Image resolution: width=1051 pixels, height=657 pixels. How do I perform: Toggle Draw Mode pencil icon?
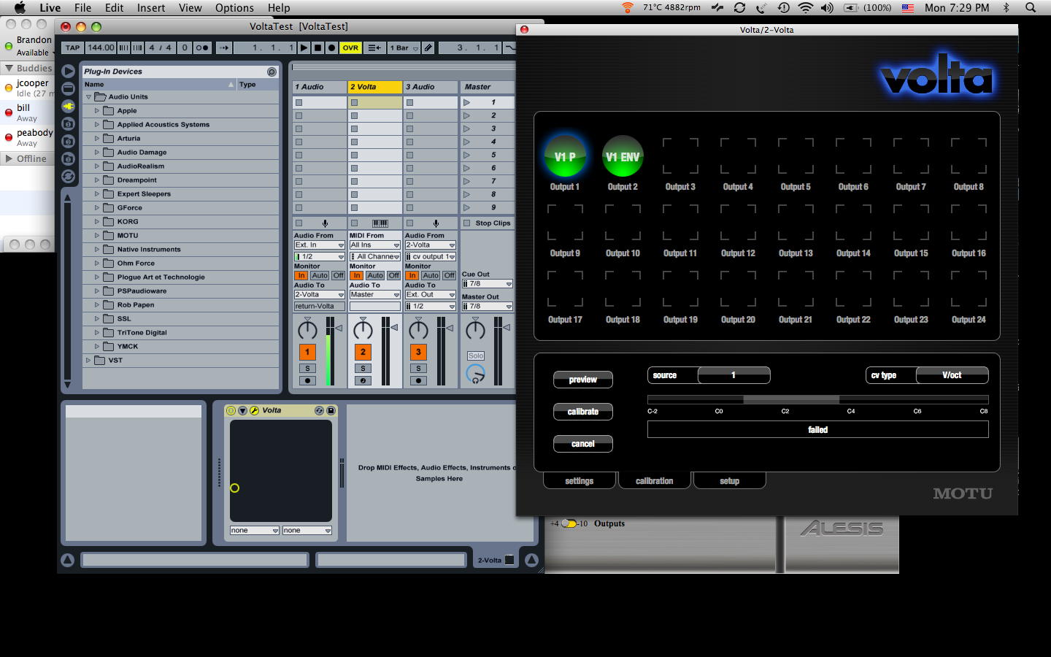click(x=428, y=47)
